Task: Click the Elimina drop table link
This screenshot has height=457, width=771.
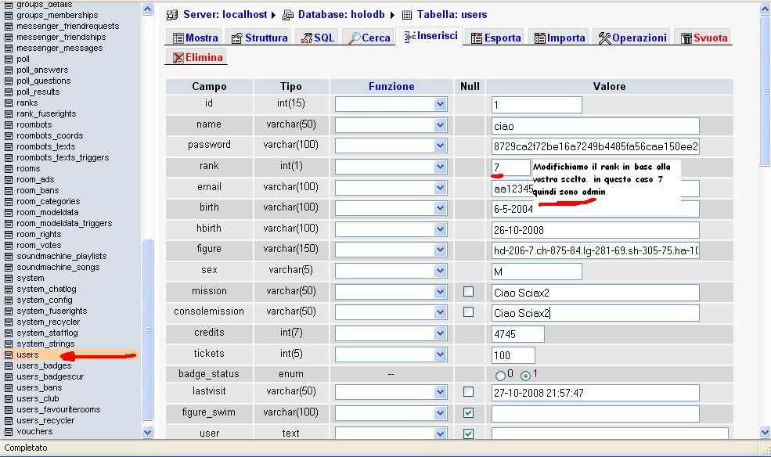Action: pyautogui.click(x=198, y=57)
